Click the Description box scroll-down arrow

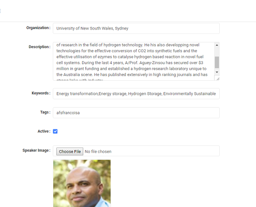click(217, 72)
